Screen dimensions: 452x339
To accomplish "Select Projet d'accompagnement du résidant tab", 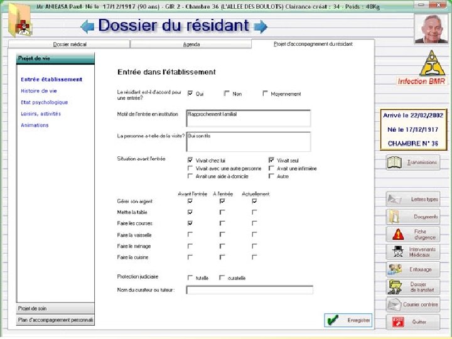I will tap(313, 44).
